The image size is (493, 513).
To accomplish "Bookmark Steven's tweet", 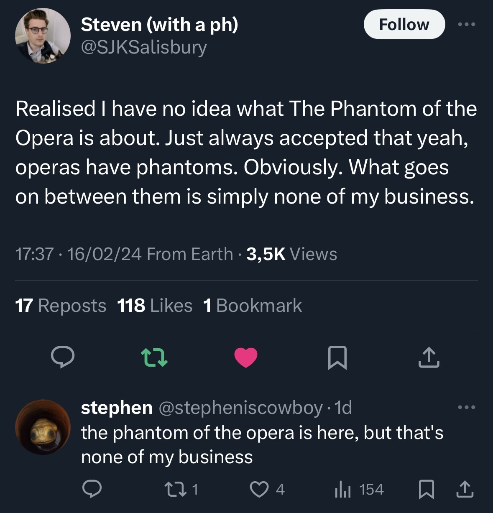I will 337,358.
